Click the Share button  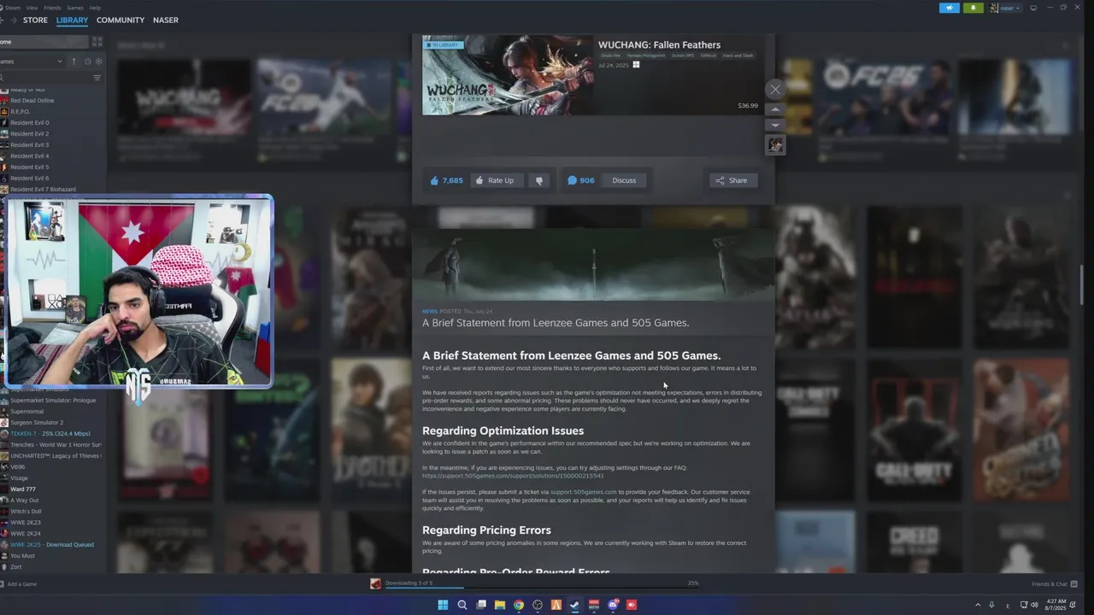tap(732, 180)
